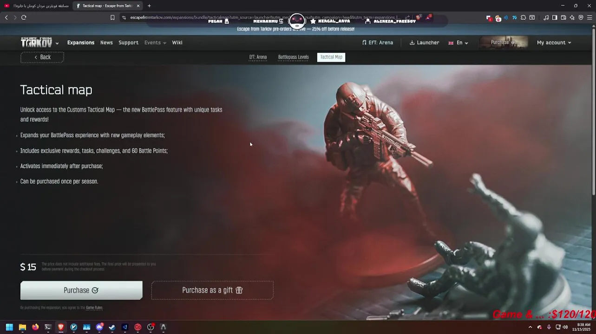Expand the My account dropdown

pyautogui.click(x=554, y=43)
